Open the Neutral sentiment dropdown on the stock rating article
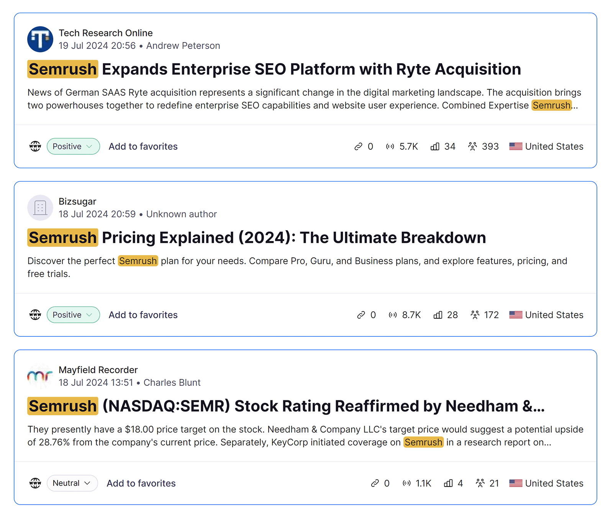This screenshot has width=613, height=518. pos(72,483)
